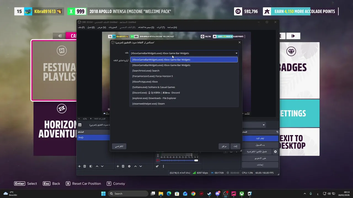Screen dimensions: 353x198
Task: Select highlighted Xbox Game Bar Widgets entry
Action: 184,60
